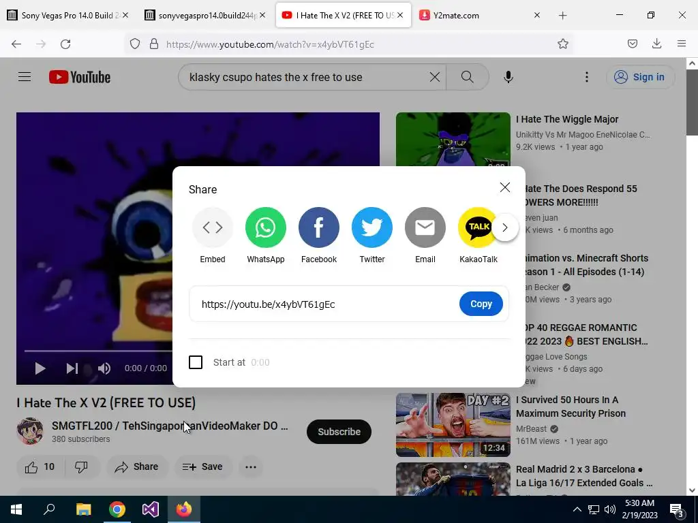698x523 pixels.
Task: Open a new browser tab
Action: [x=562, y=16]
